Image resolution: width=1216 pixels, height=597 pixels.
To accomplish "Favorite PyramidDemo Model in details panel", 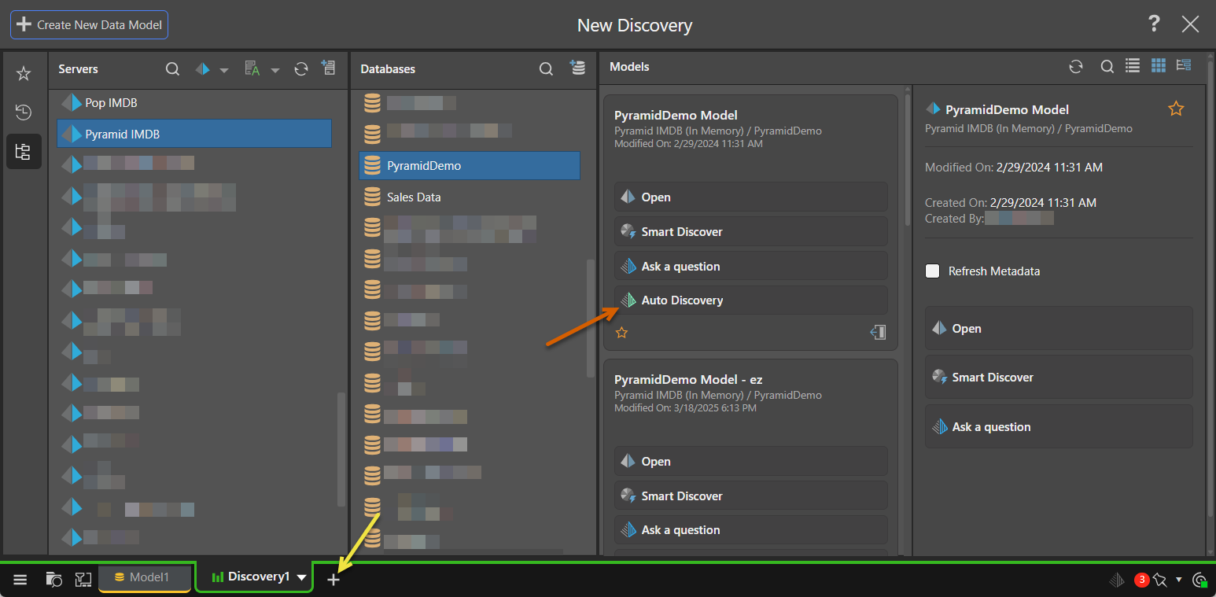I will 1175,109.
